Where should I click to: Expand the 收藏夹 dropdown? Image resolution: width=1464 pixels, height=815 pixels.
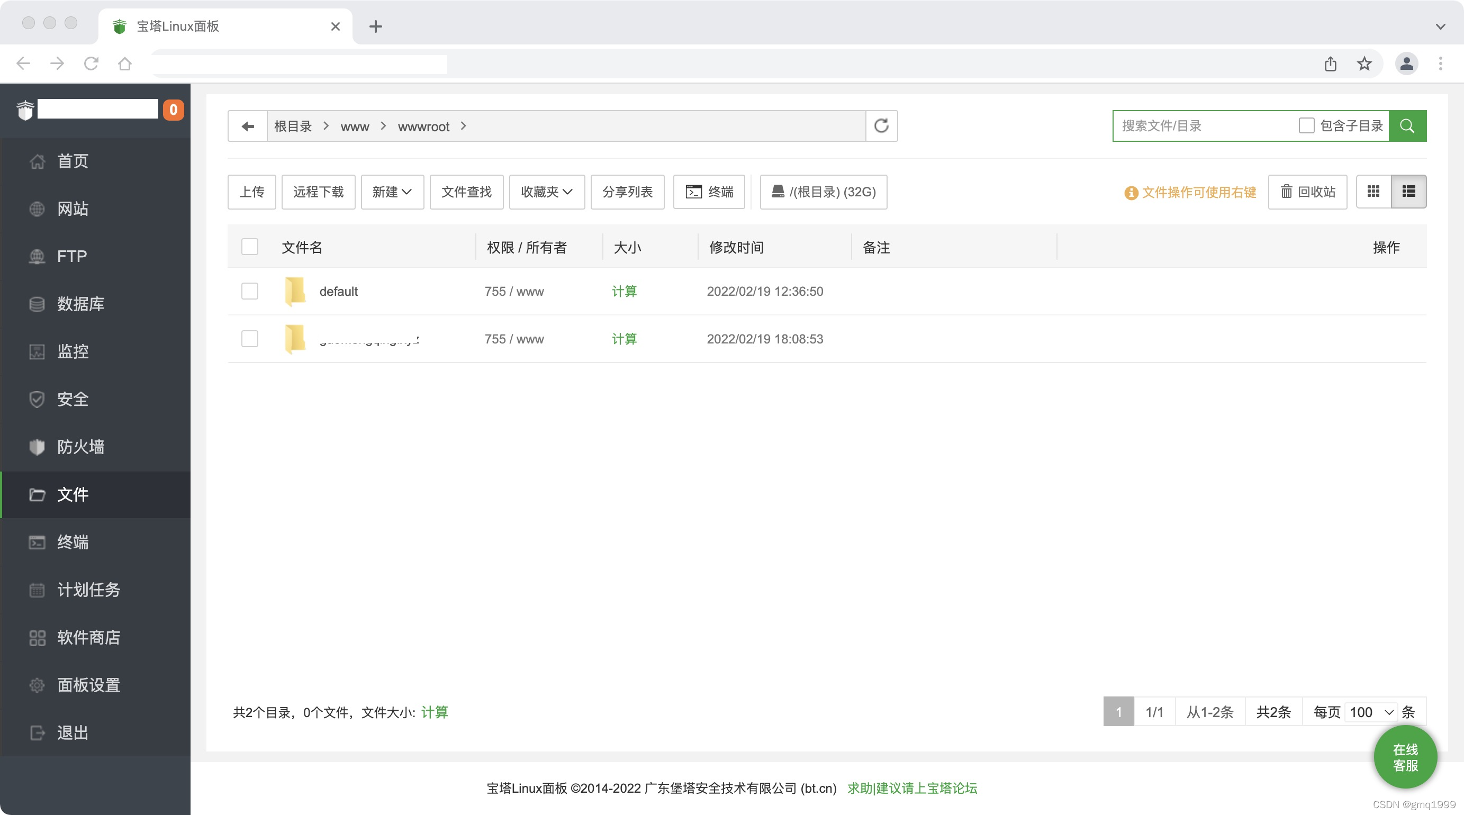(x=546, y=192)
